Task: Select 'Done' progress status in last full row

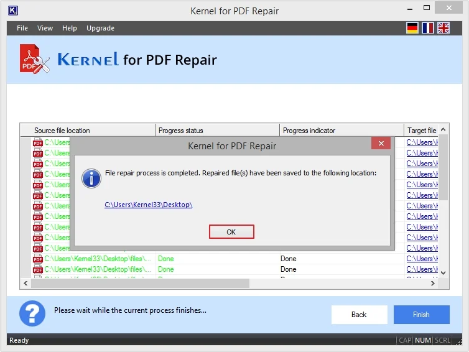Action: (166, 269)
